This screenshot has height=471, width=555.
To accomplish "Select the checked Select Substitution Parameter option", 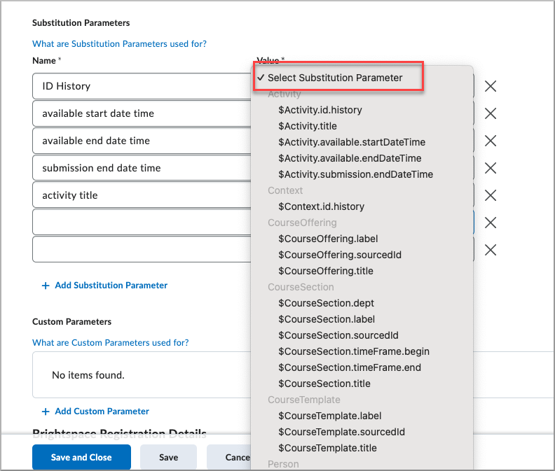I will point(335,78).
